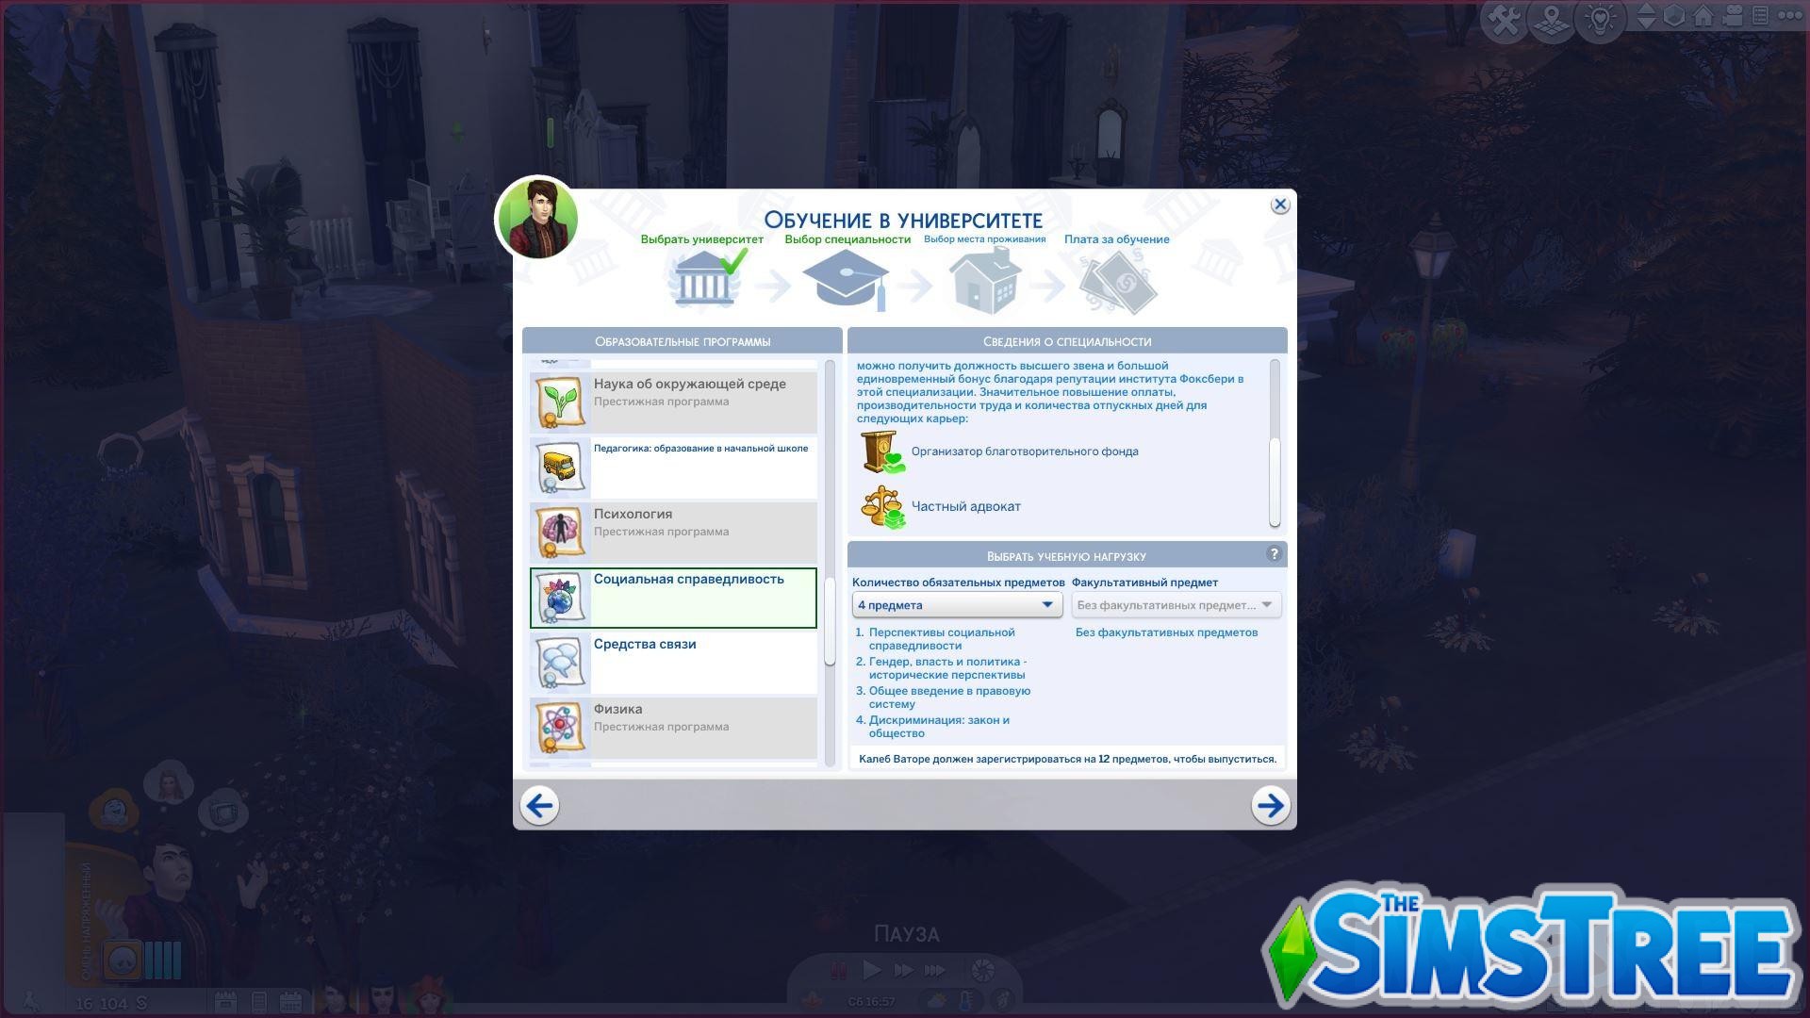Screen dimensions: 1810x1018
Task: Click the charity organizer podium career icon
Action: [882, 452]
